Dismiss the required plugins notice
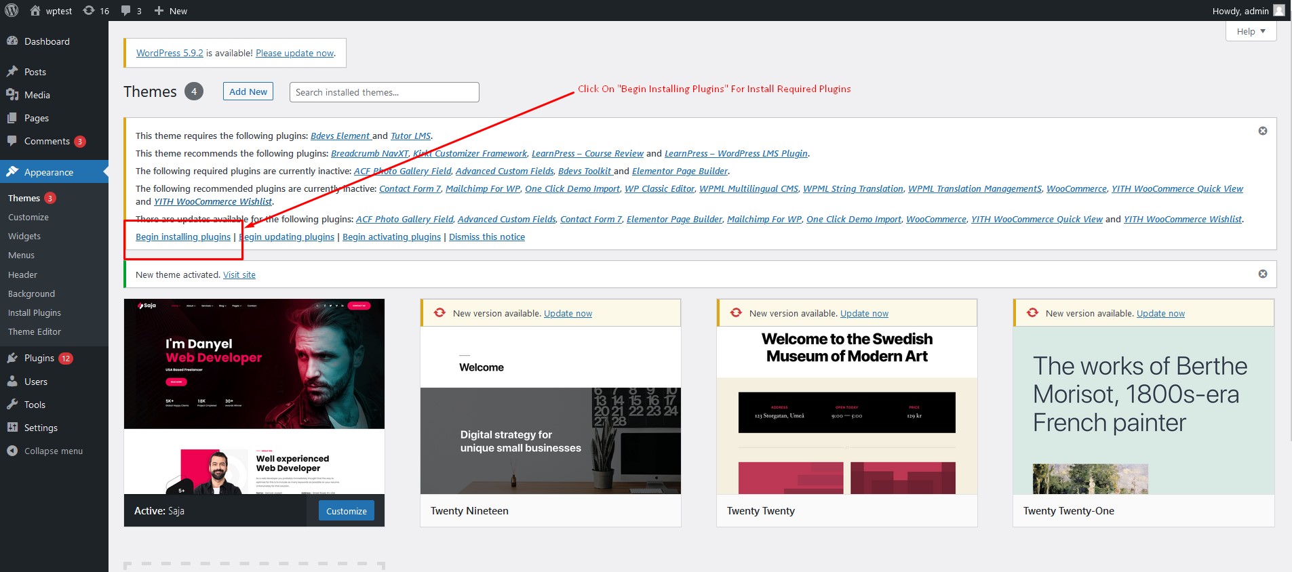The width and height of the screenshot is (1292, 572). pyautogui.click(x=1263, y=131)
